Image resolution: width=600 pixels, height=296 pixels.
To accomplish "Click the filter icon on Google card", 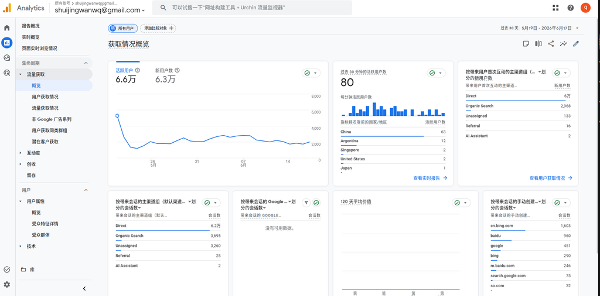I will coord(306,203).
